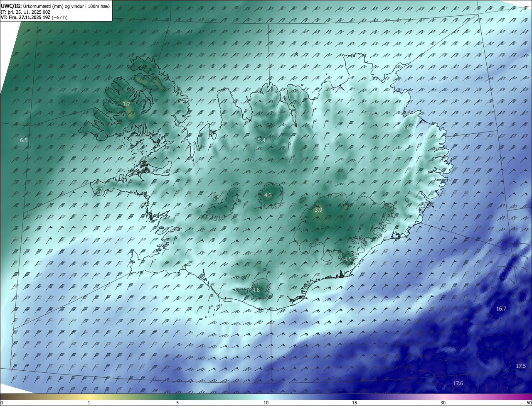Click the map title 'UWC/IG: Úrkomumætti (mm)' line
This screenshot has height=406, width=532.
pos(55,6)
